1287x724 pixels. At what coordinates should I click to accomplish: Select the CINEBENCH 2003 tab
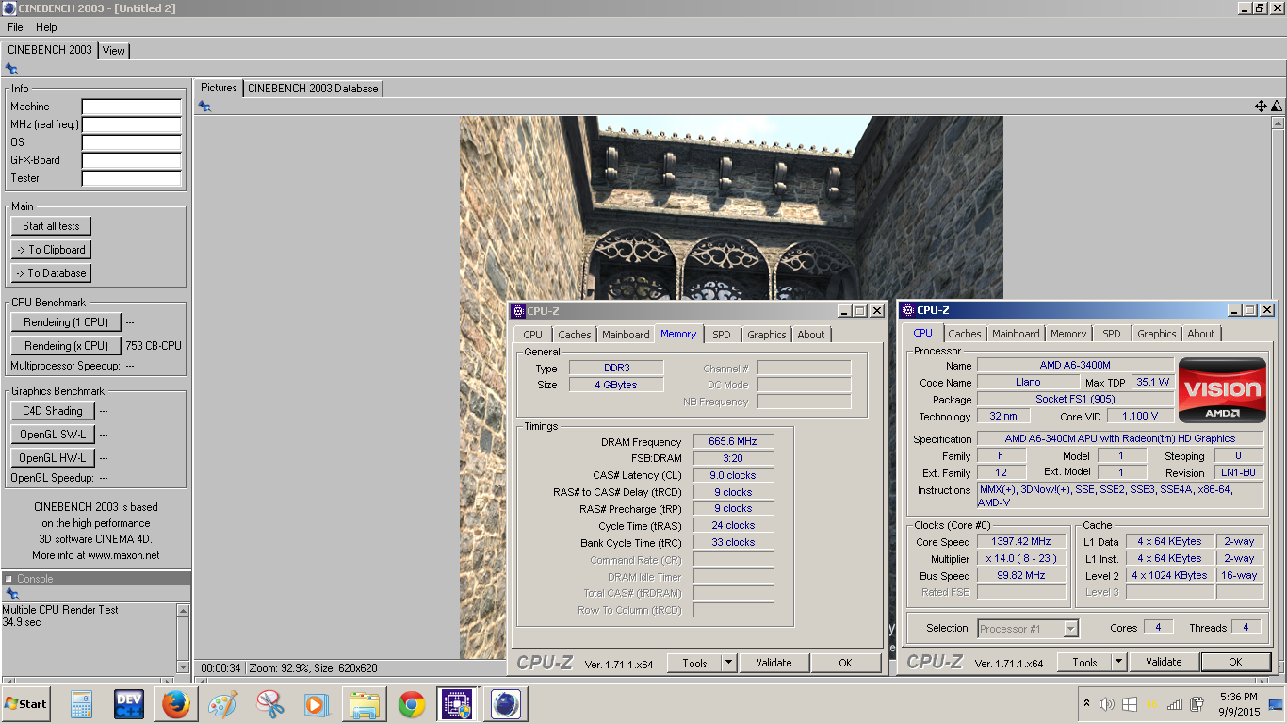coord(50,50)
